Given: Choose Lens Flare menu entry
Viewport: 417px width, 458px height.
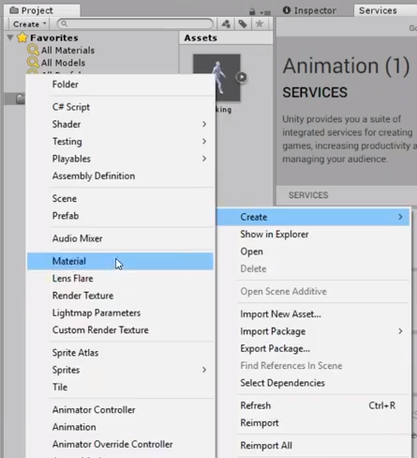Looking at the screenshot, I should [x=121, y=279].
